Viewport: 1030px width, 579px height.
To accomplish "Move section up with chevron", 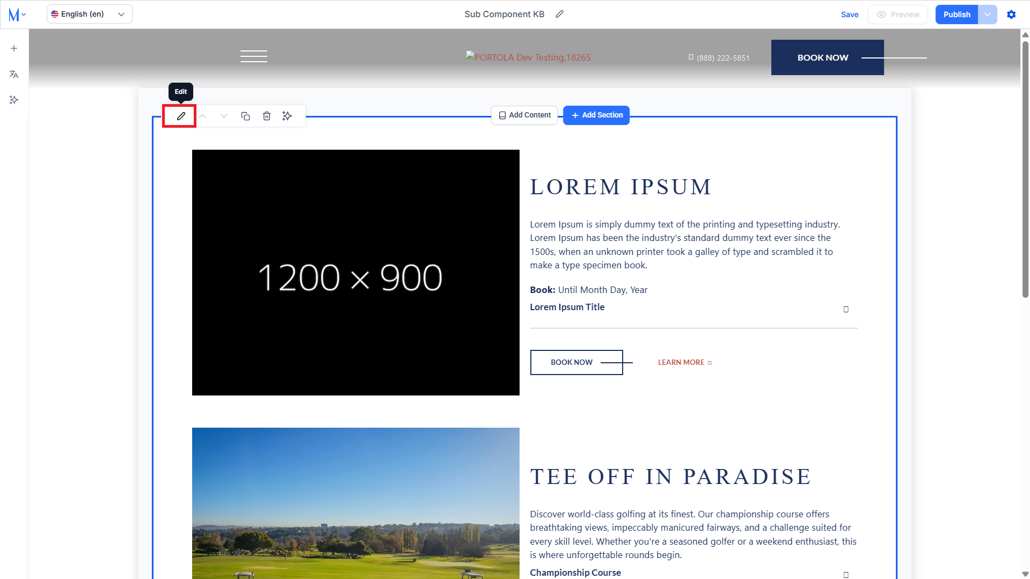I will click(x=202, y=116).
